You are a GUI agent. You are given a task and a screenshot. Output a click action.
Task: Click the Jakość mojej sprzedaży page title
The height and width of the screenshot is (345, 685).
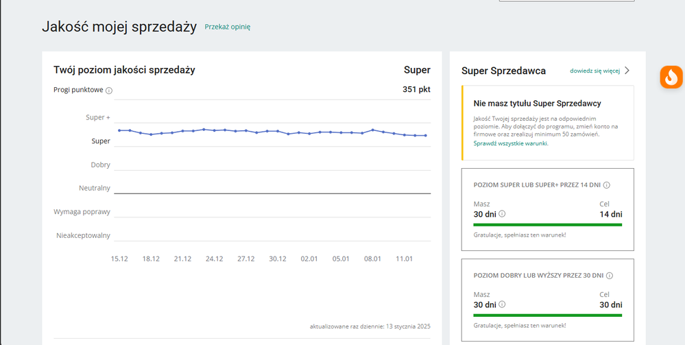click(119, 27)
